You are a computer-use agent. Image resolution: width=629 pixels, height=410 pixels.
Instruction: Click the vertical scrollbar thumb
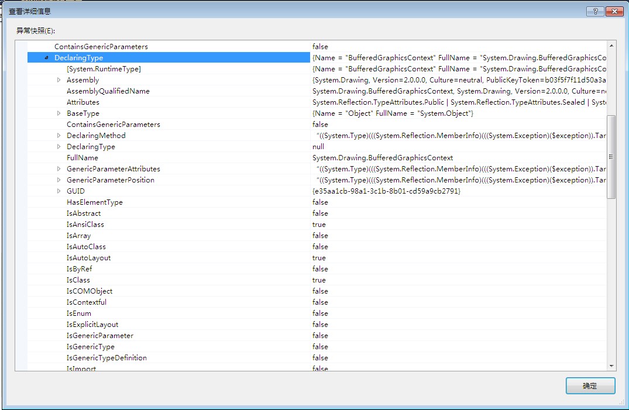tap(611, 157)
